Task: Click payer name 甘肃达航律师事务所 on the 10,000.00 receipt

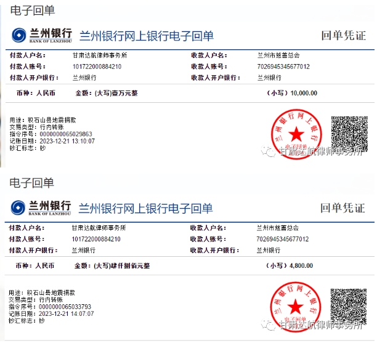Action: [x=100, y=55]
